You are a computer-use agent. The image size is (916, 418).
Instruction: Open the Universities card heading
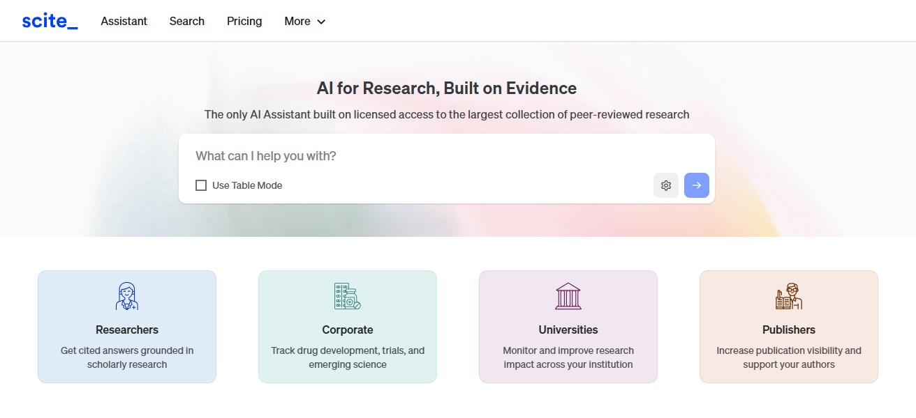click(568, 330)
